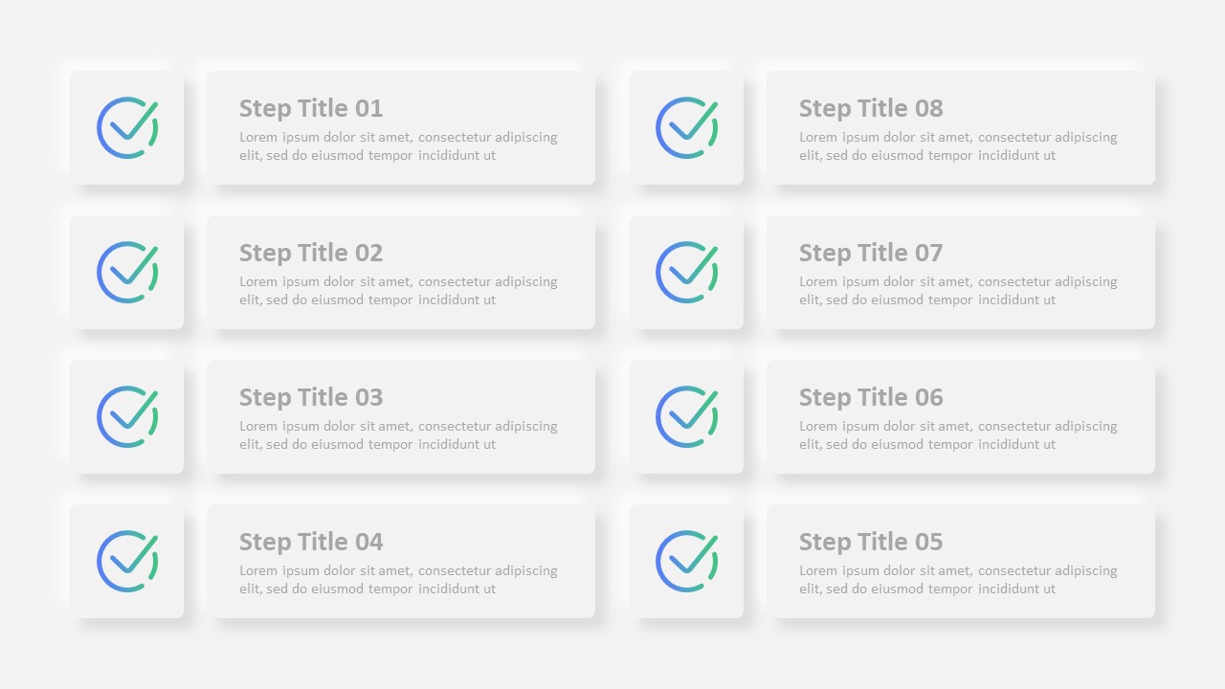Click the checkmark icon beside Step Title 02
The height and width of the screenshot is (689, 1225).
tap(127, 273)
